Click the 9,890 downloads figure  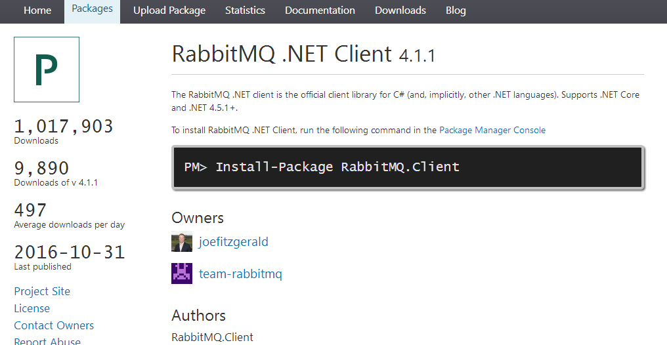41,169
